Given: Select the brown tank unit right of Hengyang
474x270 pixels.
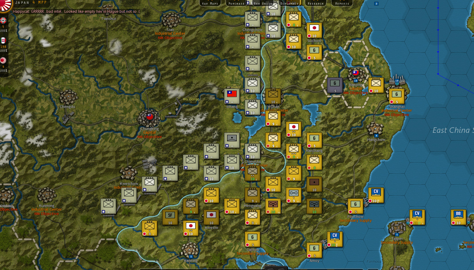Looking at the screenshot, I should click(x=273, y=206).
